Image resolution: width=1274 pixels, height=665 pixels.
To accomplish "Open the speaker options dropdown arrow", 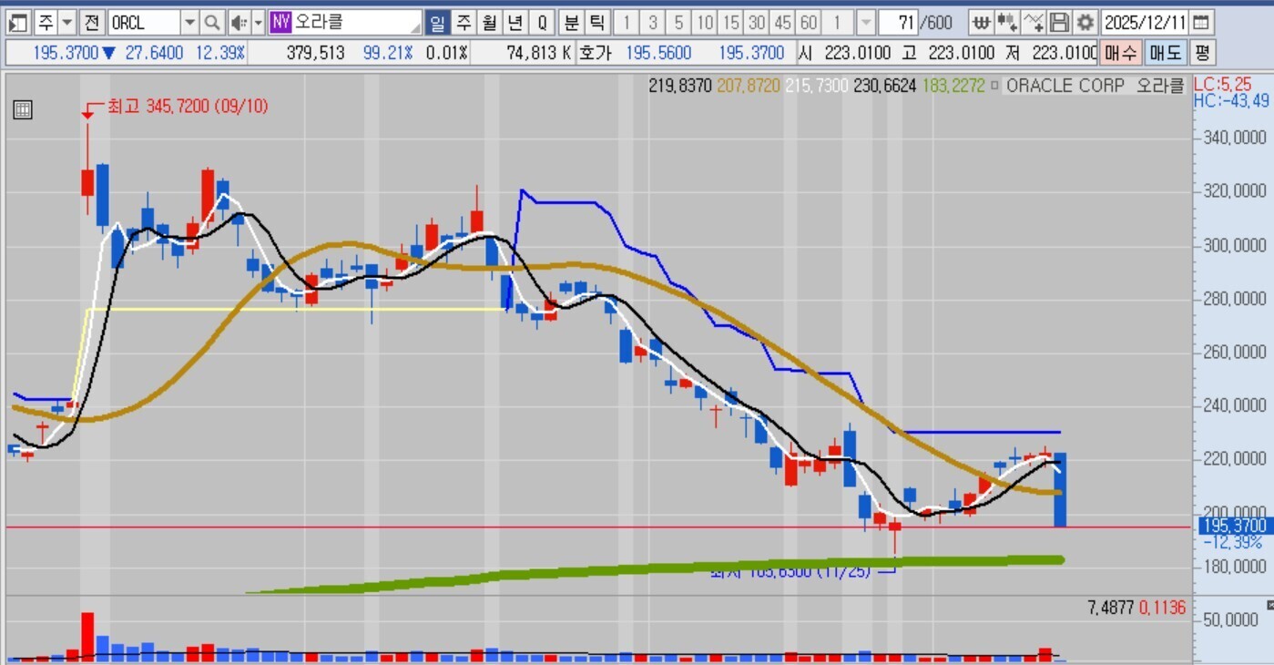I will [258, 22].
